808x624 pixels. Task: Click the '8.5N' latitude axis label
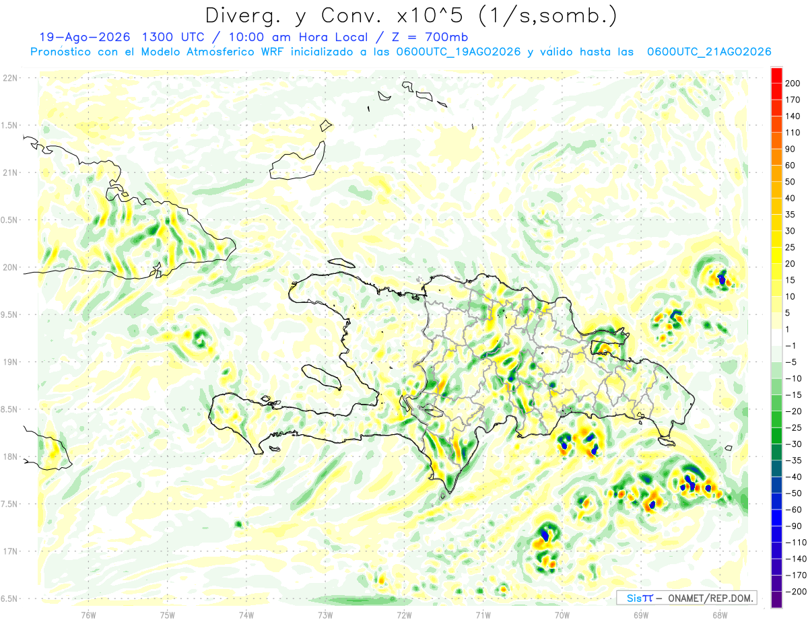point(9,409)
